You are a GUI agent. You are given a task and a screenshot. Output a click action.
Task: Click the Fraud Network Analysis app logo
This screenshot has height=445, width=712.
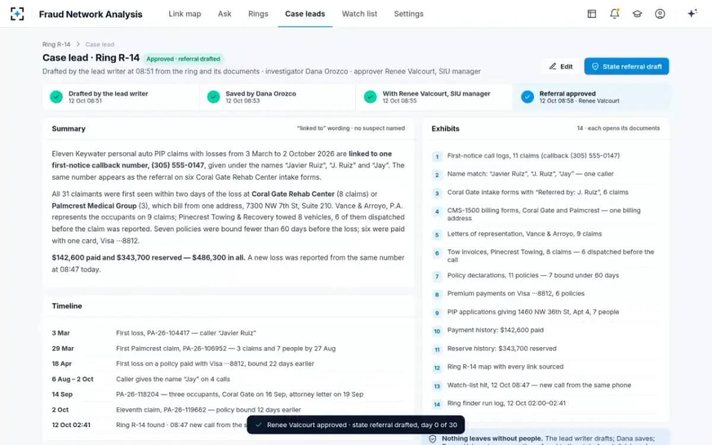(x=18, y=14)
